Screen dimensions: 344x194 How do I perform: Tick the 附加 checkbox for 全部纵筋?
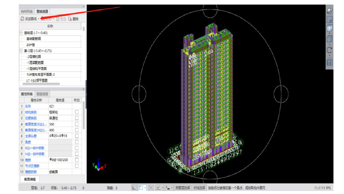77,136
